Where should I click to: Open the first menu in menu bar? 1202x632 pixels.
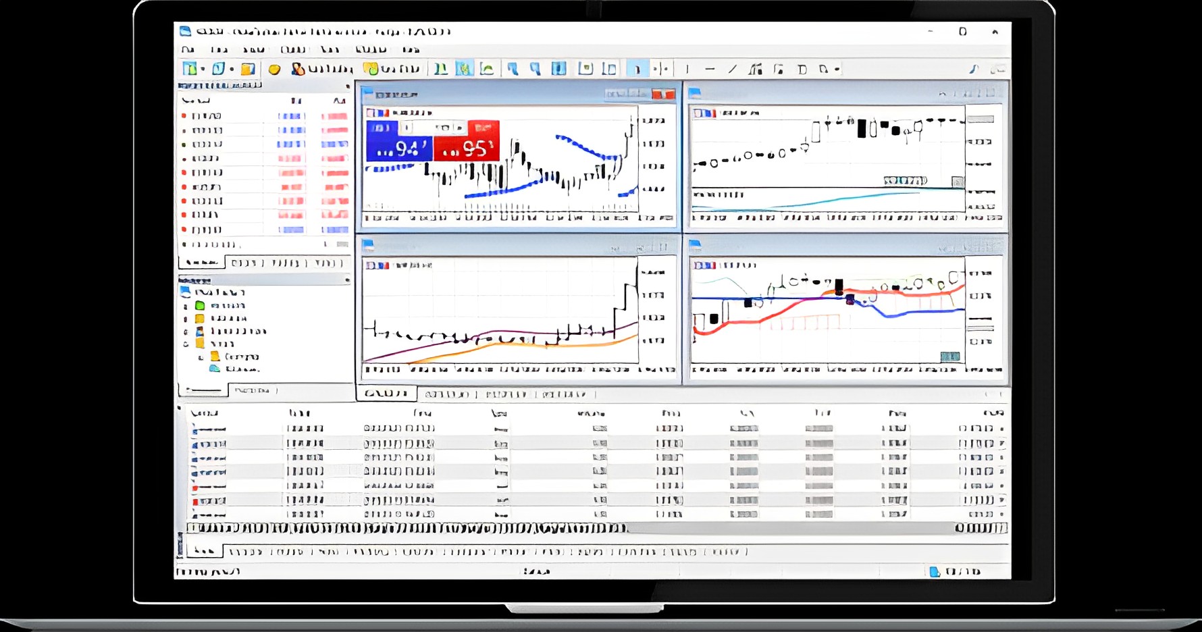point(188,49)
